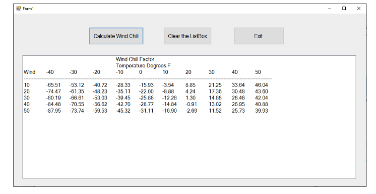Click the 0 temperature column header
This screenshot has height=194, width=376.
[x=141, y=72]
